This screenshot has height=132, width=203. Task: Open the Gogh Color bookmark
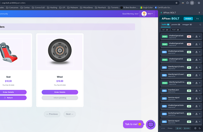point(146,8)
